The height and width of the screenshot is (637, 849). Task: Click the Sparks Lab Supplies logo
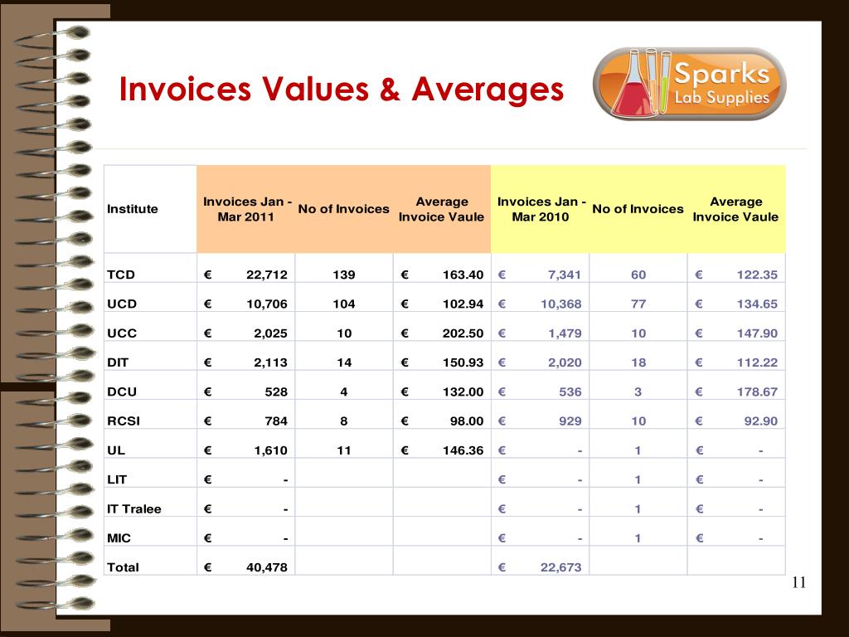689,84
